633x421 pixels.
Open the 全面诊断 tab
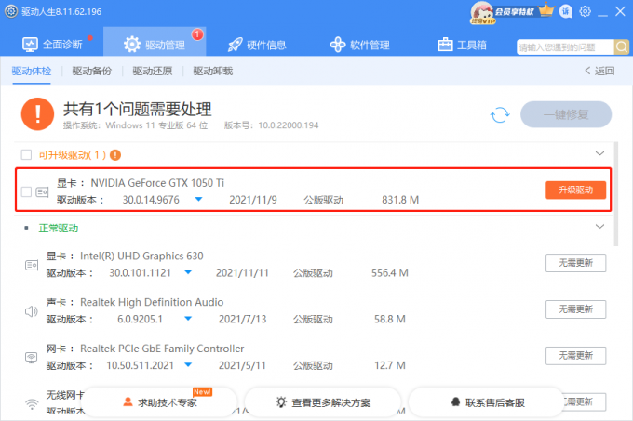[52, 45]
